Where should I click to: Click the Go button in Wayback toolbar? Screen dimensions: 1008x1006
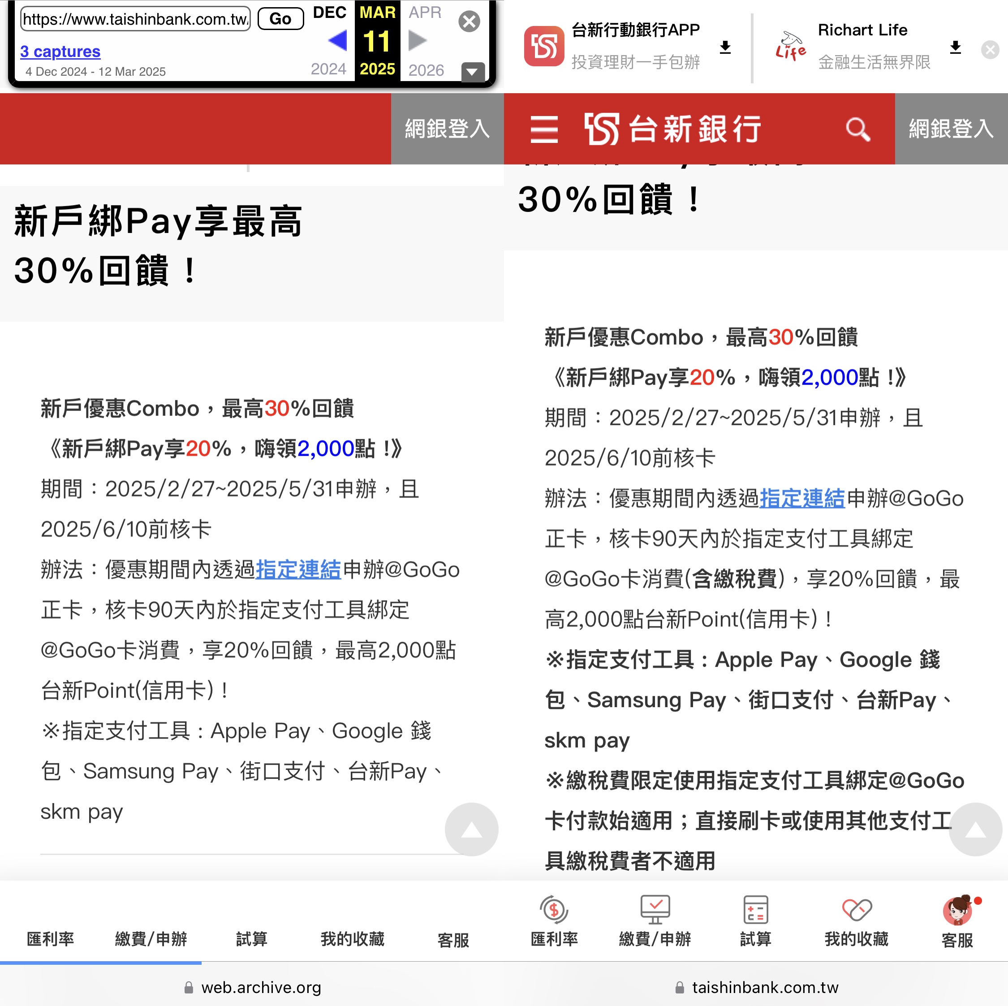pyautogui.click(x=280, y=19)
